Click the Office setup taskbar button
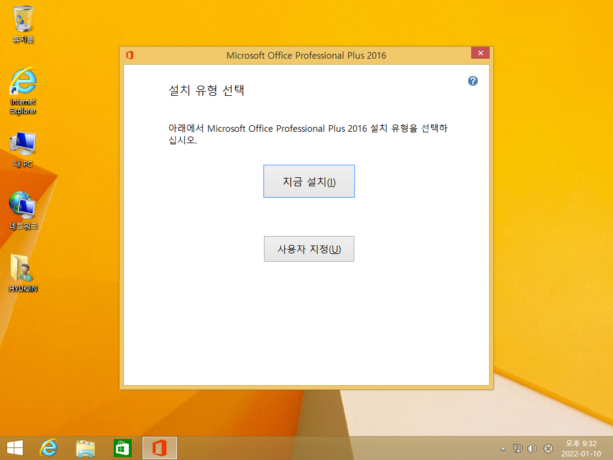Image resolution: width=613 pixels, height=460 pixels. point(159,448)
